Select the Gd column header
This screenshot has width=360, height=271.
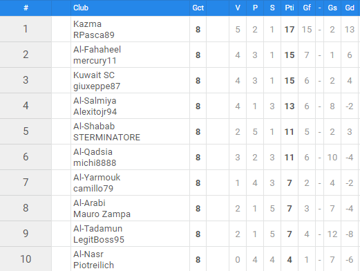click(x=350, y=8)
